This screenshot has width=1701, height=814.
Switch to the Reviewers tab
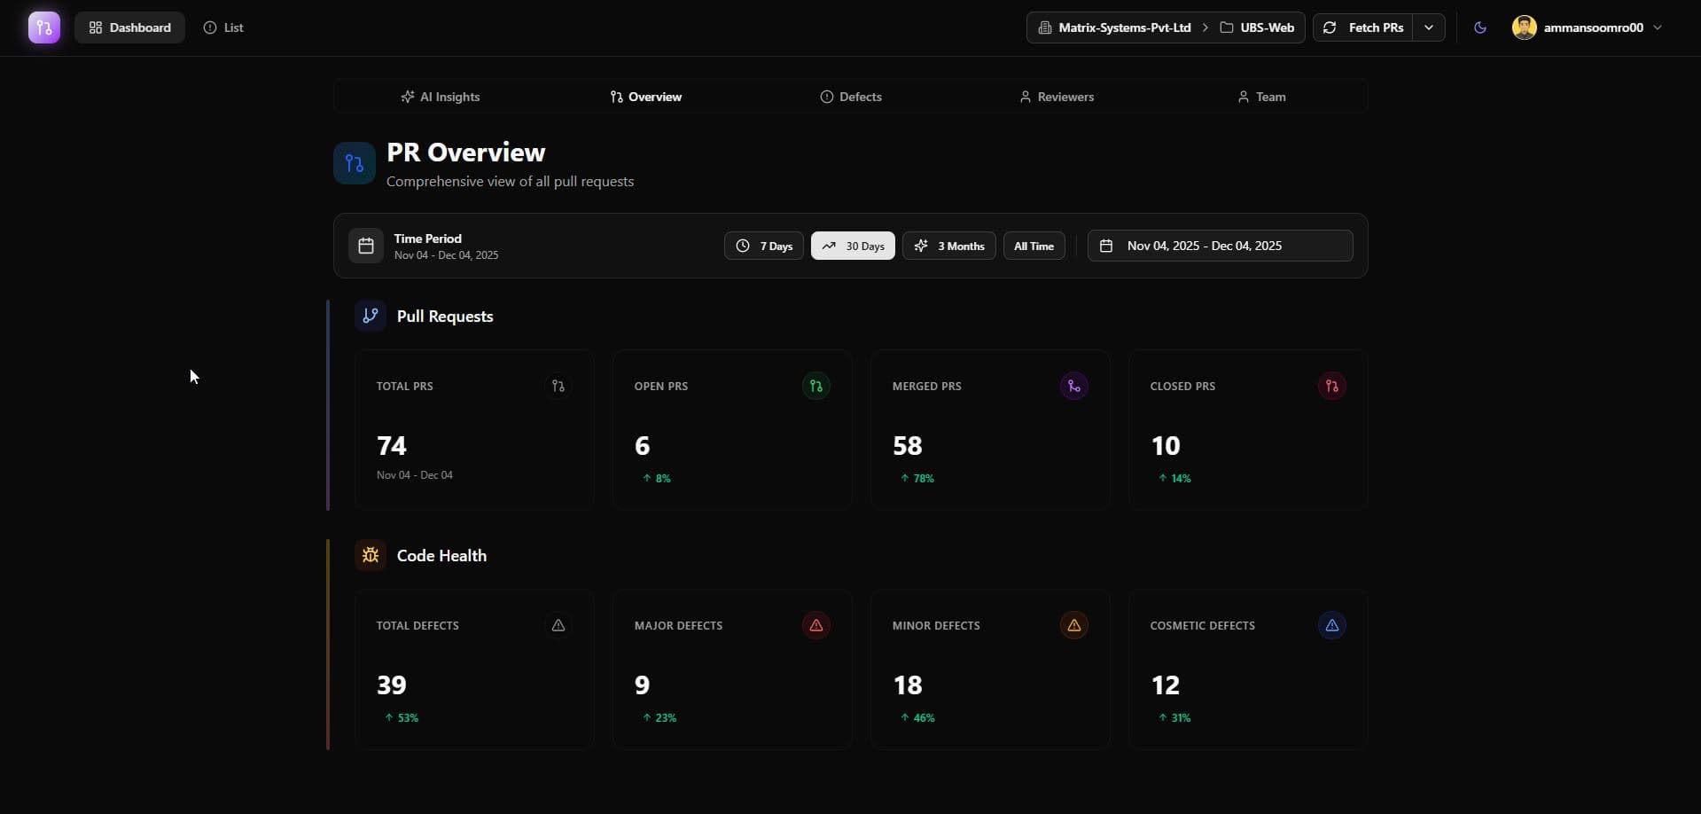point(1057,97)
